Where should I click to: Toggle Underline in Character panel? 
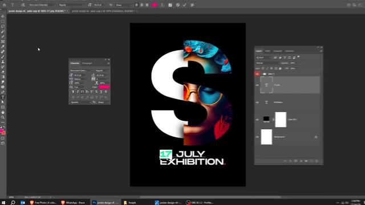[101, 92]
